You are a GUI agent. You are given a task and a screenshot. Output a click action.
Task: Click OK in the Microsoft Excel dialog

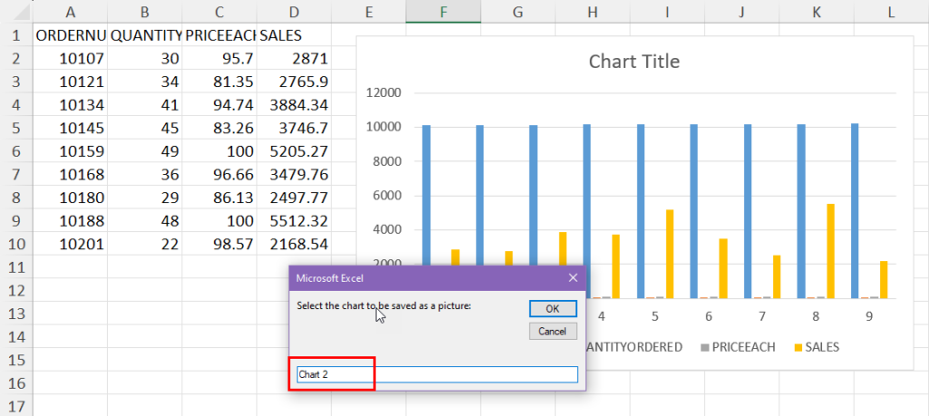[x=553, y=308]
